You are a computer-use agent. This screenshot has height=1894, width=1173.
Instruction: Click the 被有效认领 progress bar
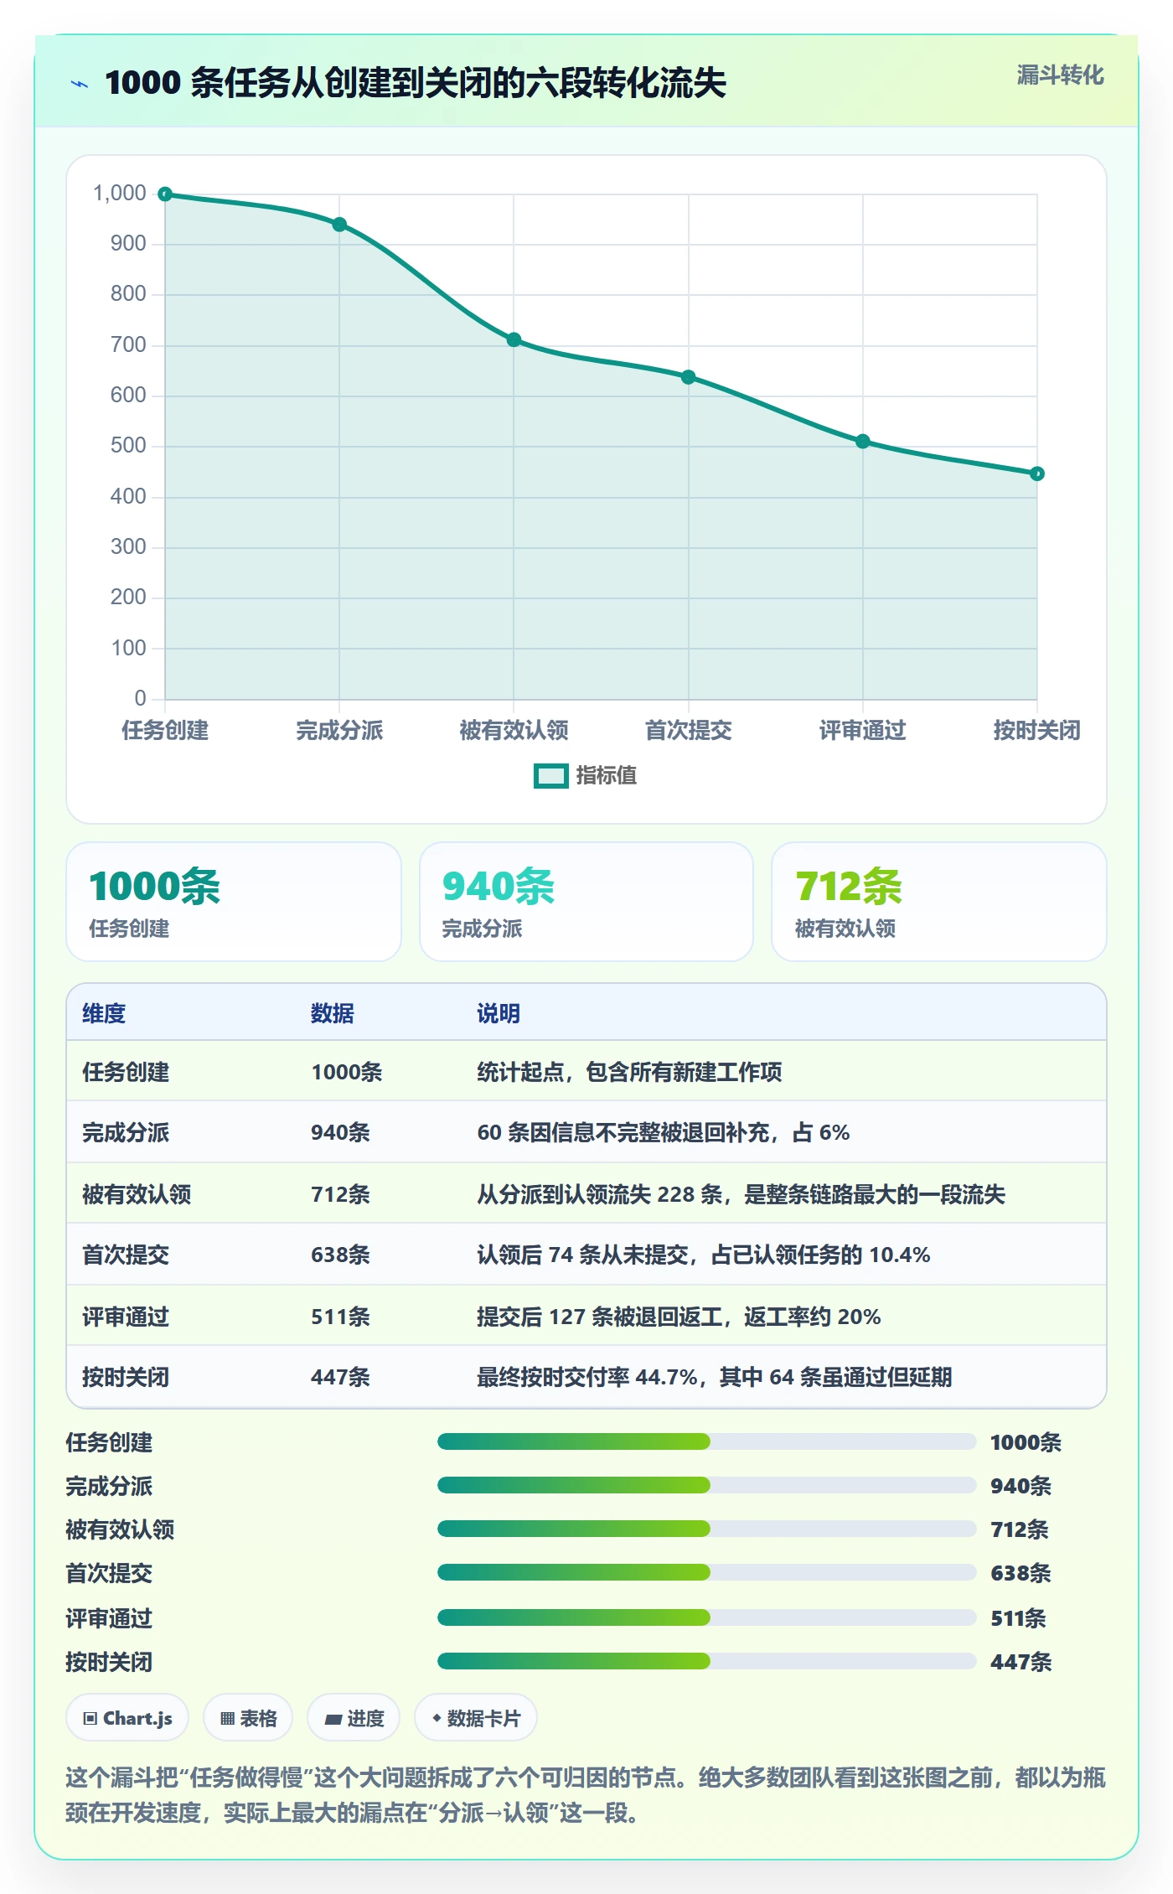tap(706, 1529)
